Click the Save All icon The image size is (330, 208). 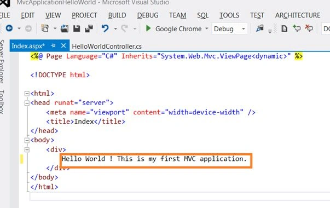[89, 28]
